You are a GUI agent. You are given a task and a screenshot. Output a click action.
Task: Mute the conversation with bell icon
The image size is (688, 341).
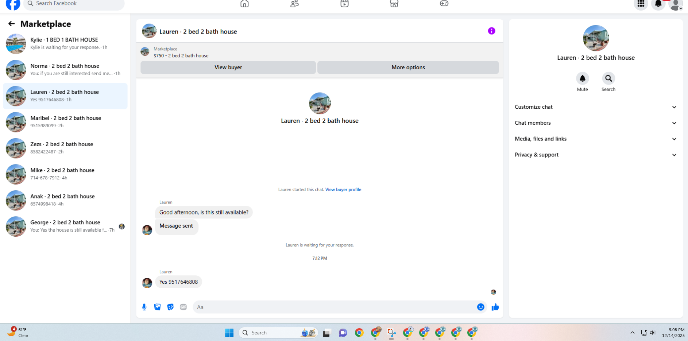tap(582, 78)
